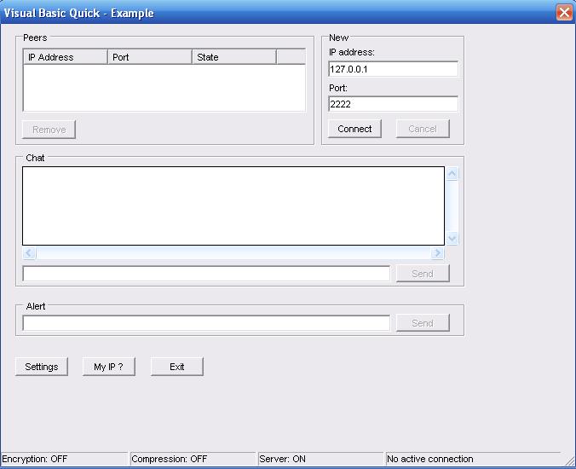Click the Connect button
Viewport: 576px width, 469px height.
[354, 129]
